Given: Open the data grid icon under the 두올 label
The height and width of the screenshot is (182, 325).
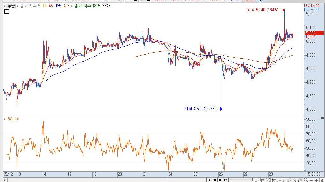Looking at the screenshot, I should click(x=7, y=11).
